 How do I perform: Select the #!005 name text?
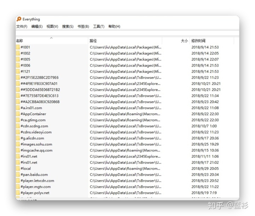pyautogui.click(x=25, y=59)
